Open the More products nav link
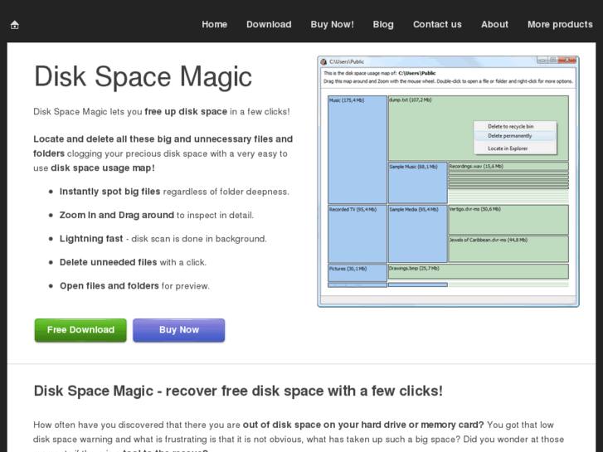The width and height of the screenshot is (603, 452). [x=560, y=24]
